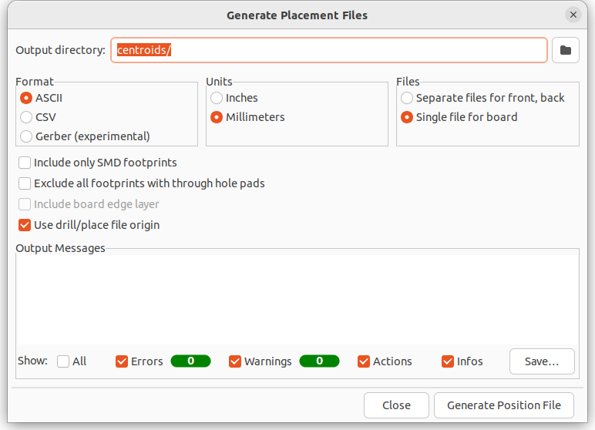Click into the Output directory text field
Viewport: 595px width, 430px height.
(x=329, y=50)
